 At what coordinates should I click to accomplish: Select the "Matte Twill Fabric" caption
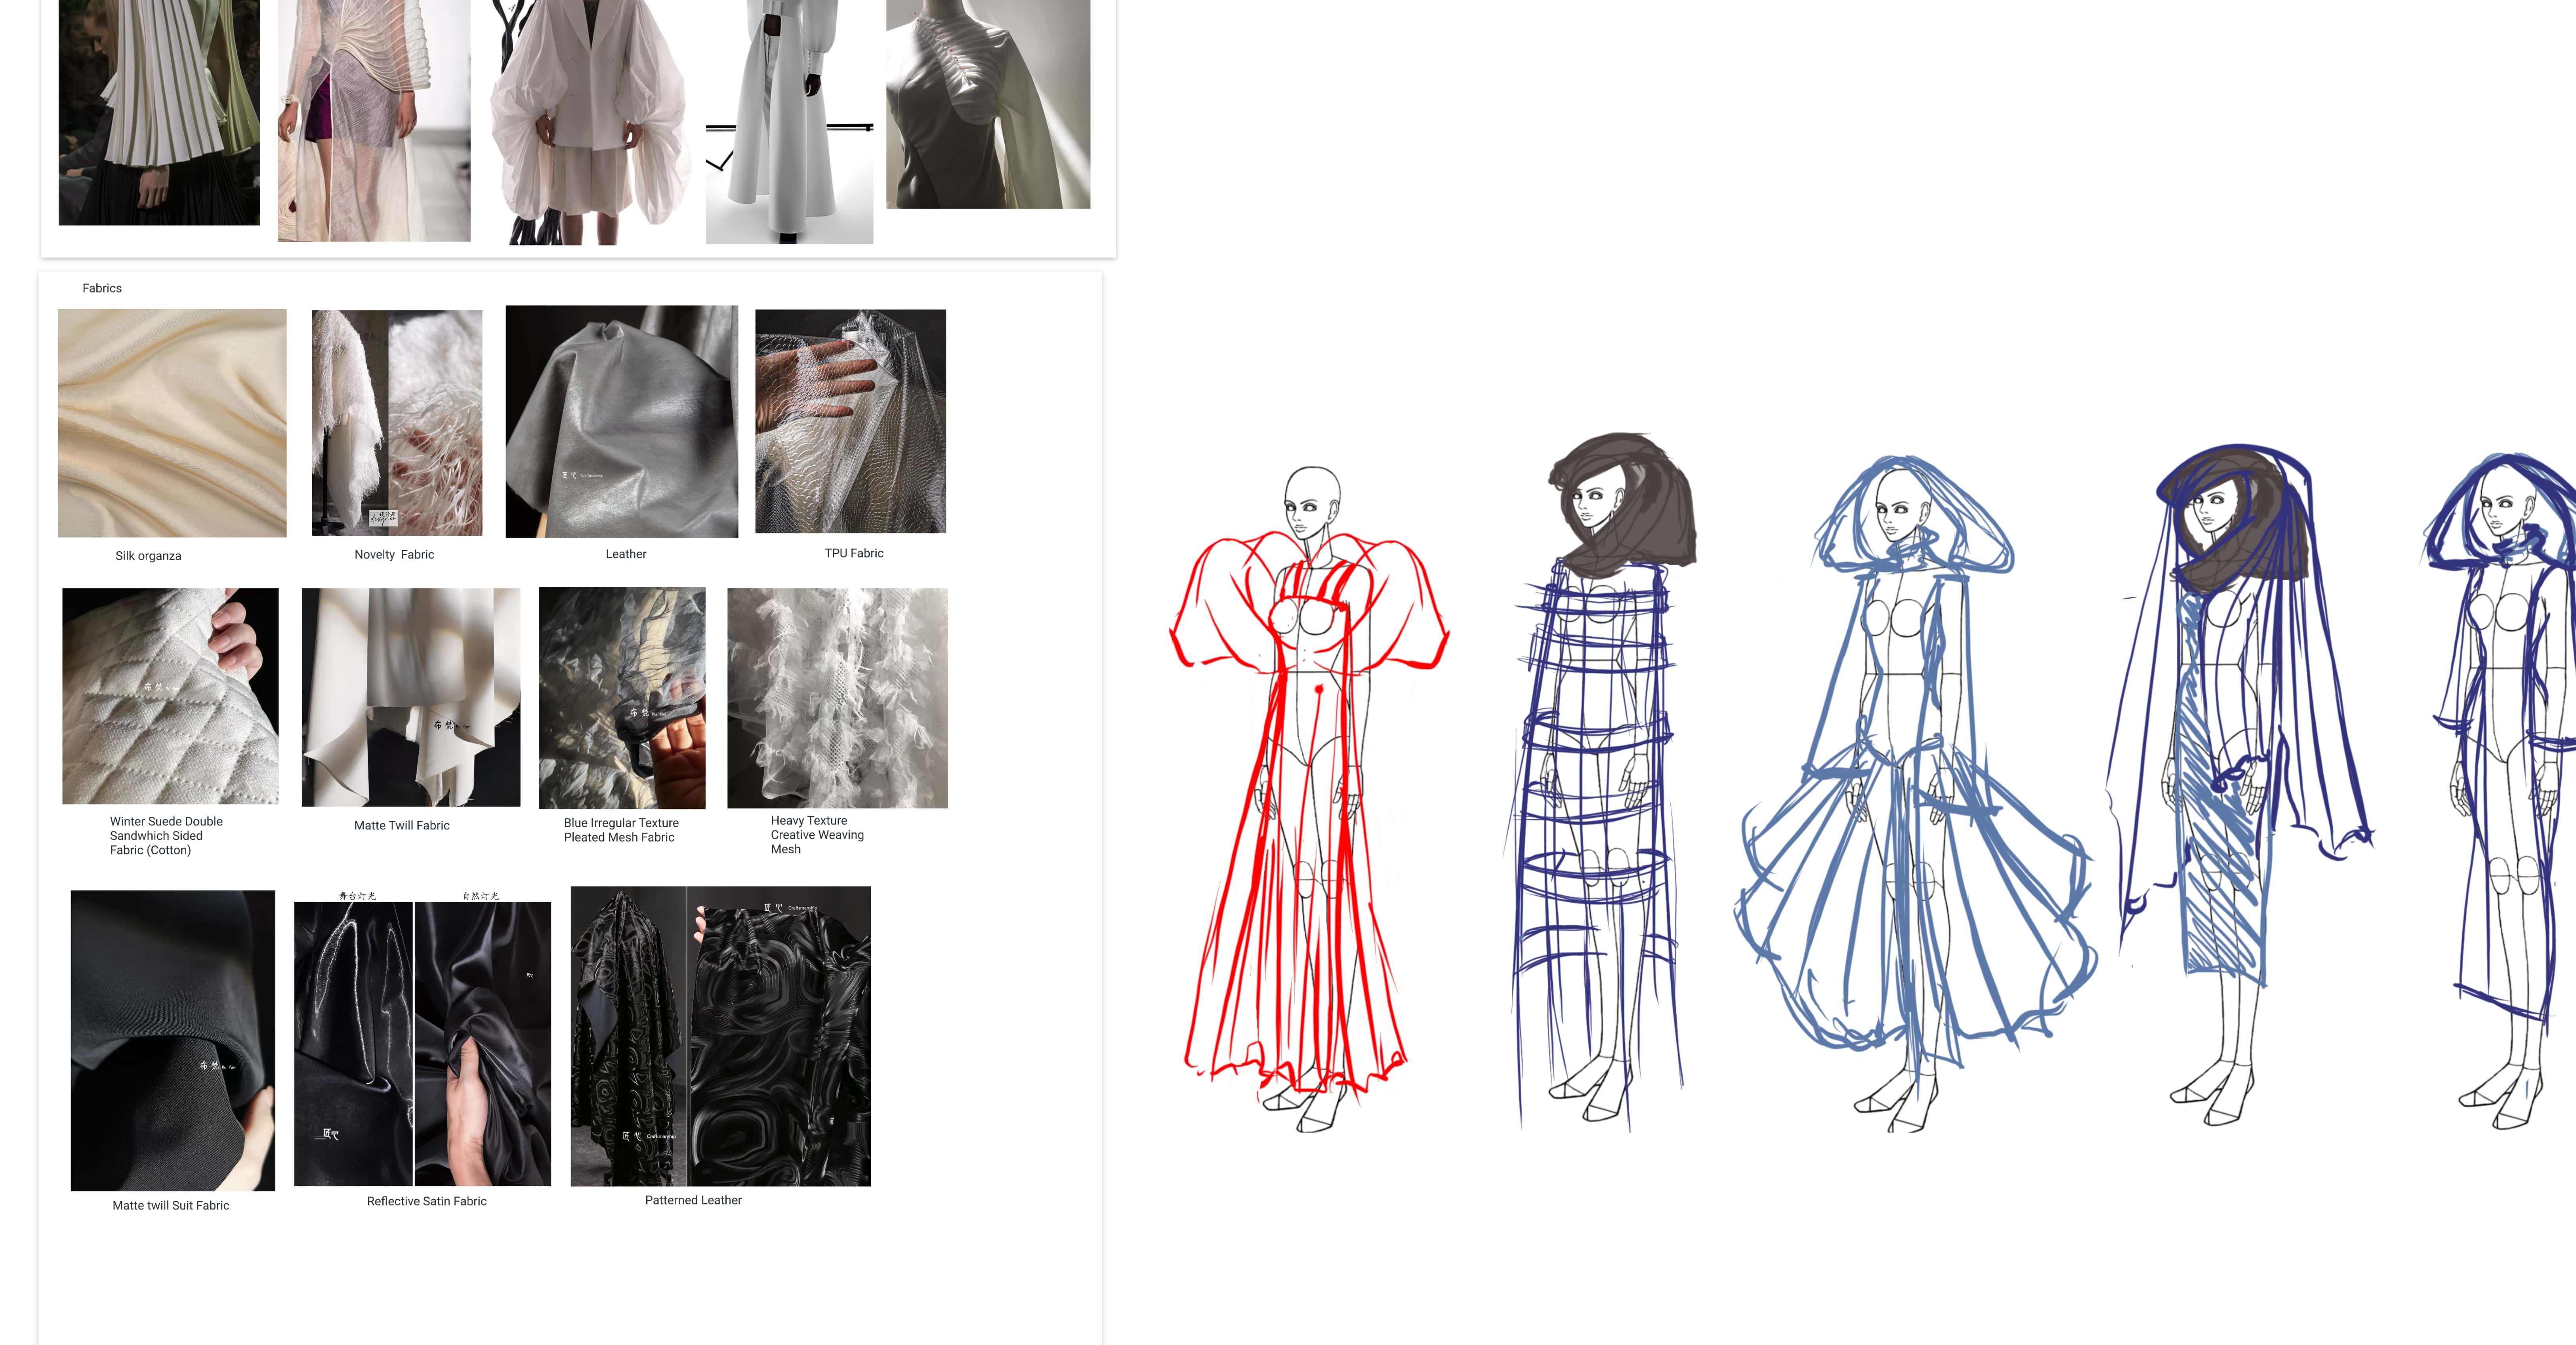point(402,826)
